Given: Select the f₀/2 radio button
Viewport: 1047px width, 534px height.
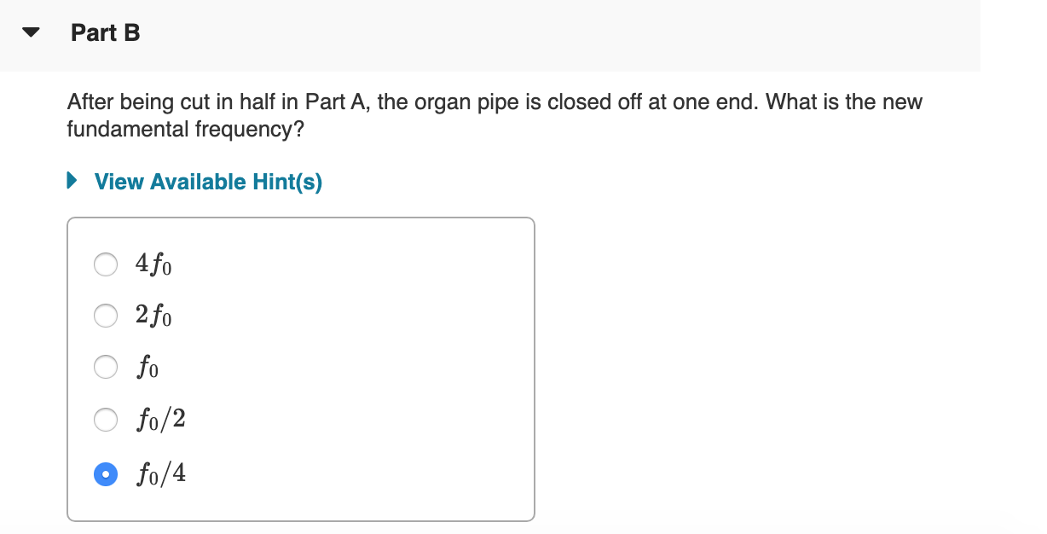Looking at the screenshot, I should (105, 419).
